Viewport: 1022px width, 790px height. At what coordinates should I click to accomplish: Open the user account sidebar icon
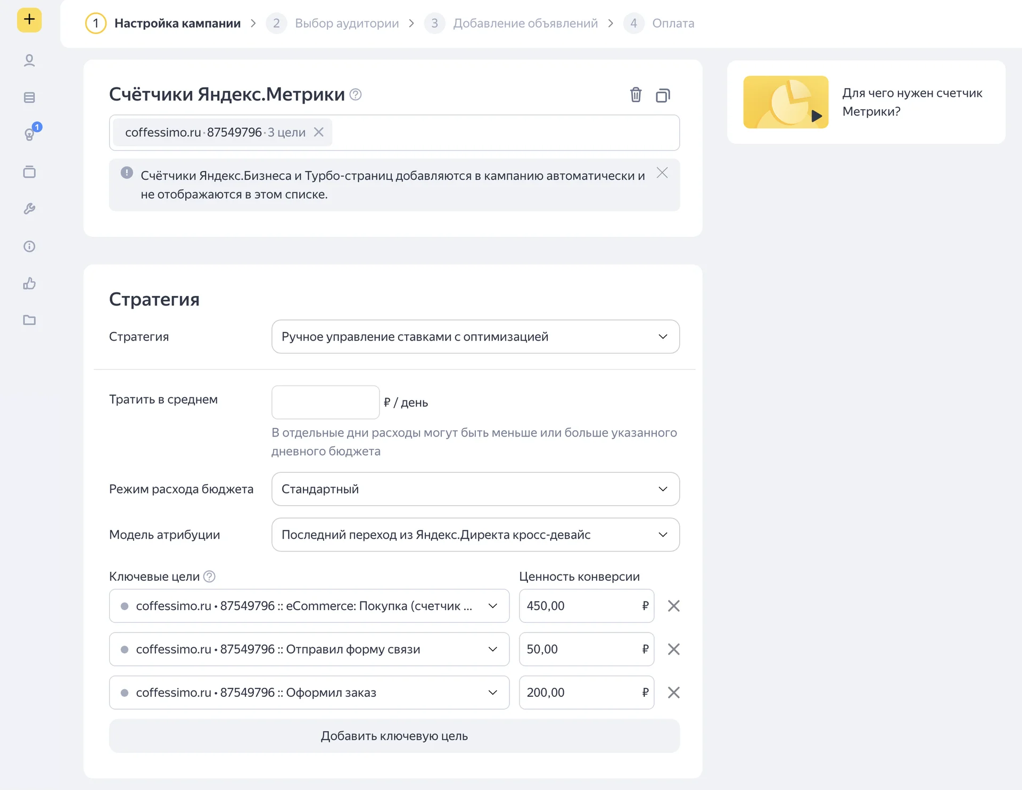pos(29,61)
